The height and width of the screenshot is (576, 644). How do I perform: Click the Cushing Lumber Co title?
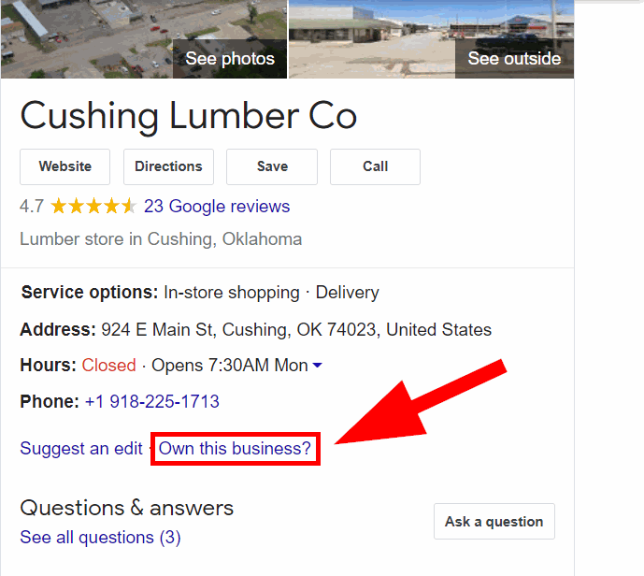pyautogui.click(x=189, y=117)
